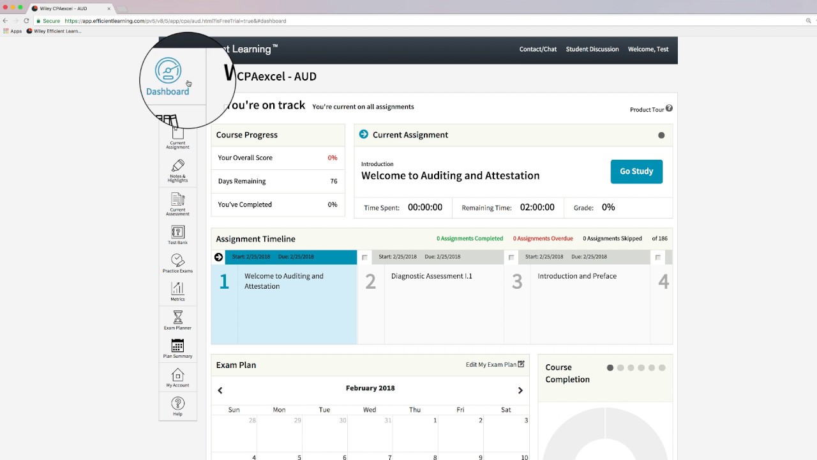This screenshot has width=817, height=460.
Task: Close the Wiley CPAexcel browser tab
Action: pyautogui.click(x=109, y=9)
